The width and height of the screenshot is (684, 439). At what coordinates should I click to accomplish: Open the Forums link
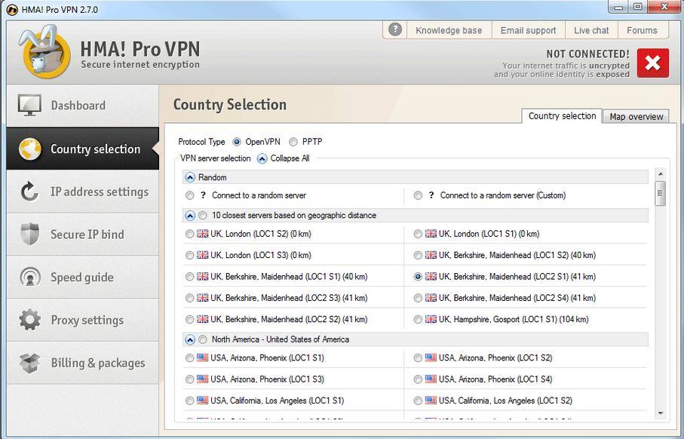[642, 30]
